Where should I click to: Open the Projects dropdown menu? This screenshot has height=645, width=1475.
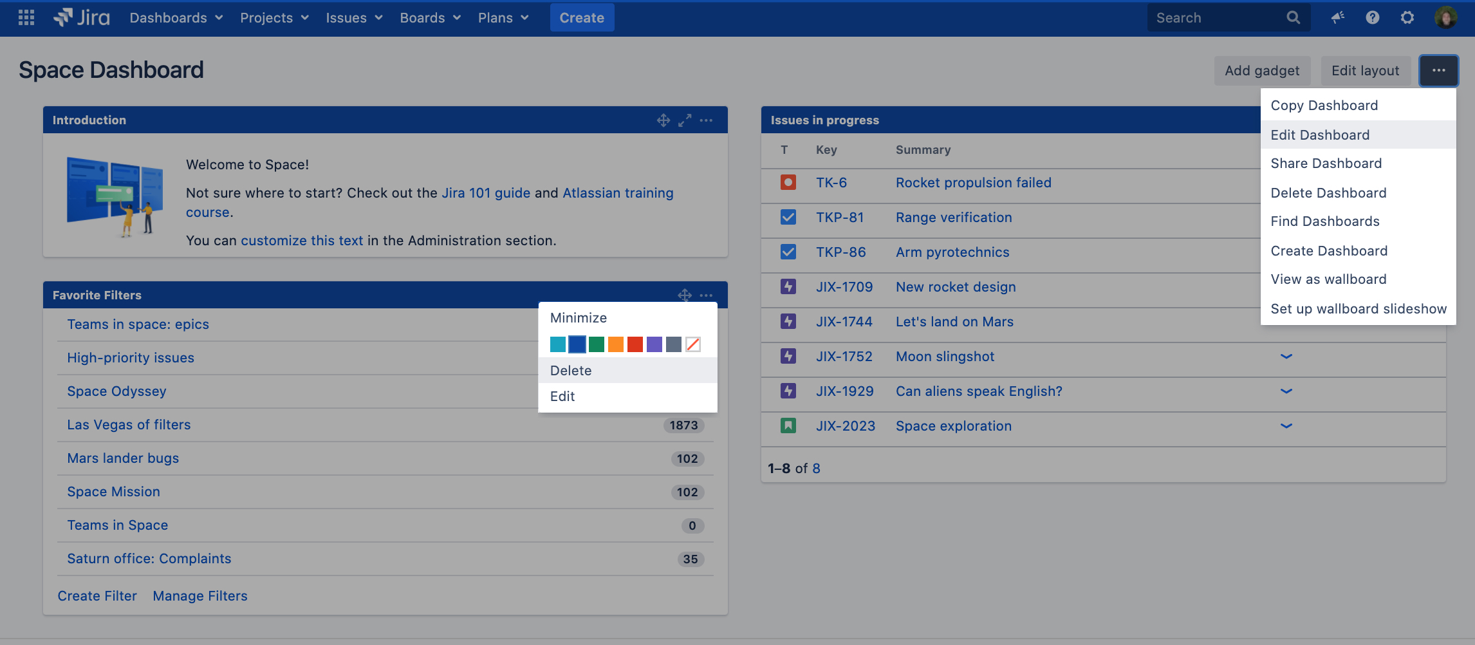274,17
